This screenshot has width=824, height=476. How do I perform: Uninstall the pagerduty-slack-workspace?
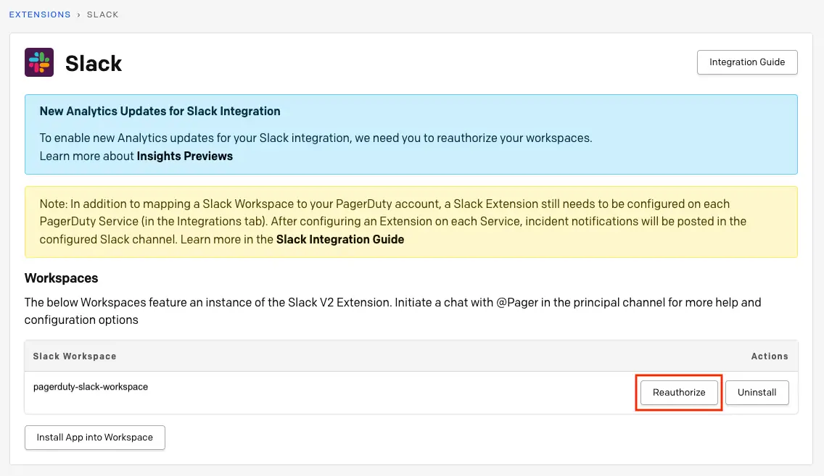pyautogui.click(x=757, y=392)
